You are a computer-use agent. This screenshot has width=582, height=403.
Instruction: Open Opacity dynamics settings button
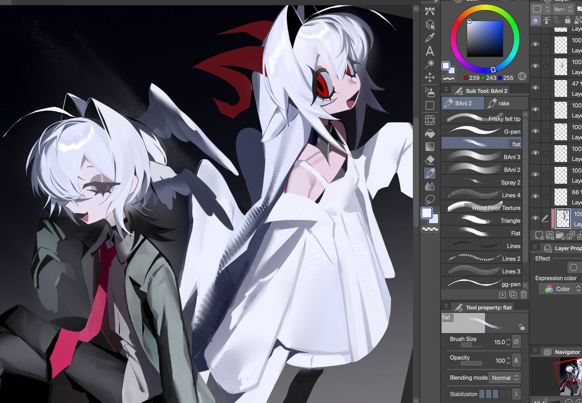pyautogui.click(x=517, y=360)
